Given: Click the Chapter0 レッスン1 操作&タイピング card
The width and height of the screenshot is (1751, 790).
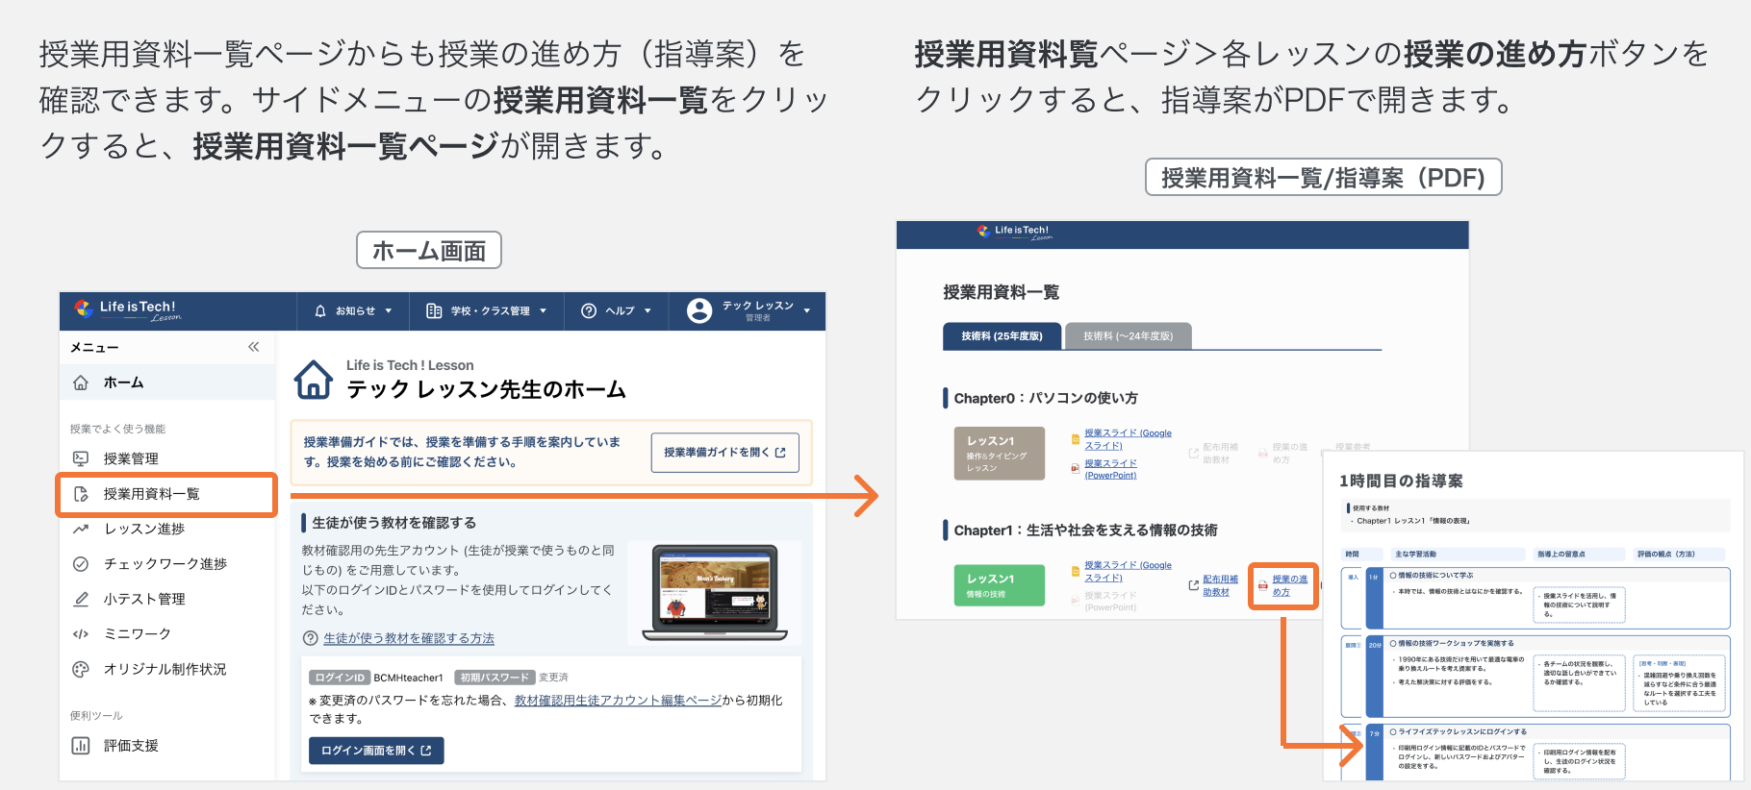Looking at the screenshot, I should coord(1000,454).
